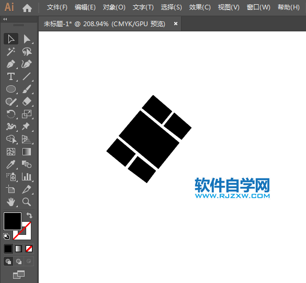Image resolution: width=306 pixels, height=283 pixels.
Task: Select the Warp tool
Action: point(11,127)
